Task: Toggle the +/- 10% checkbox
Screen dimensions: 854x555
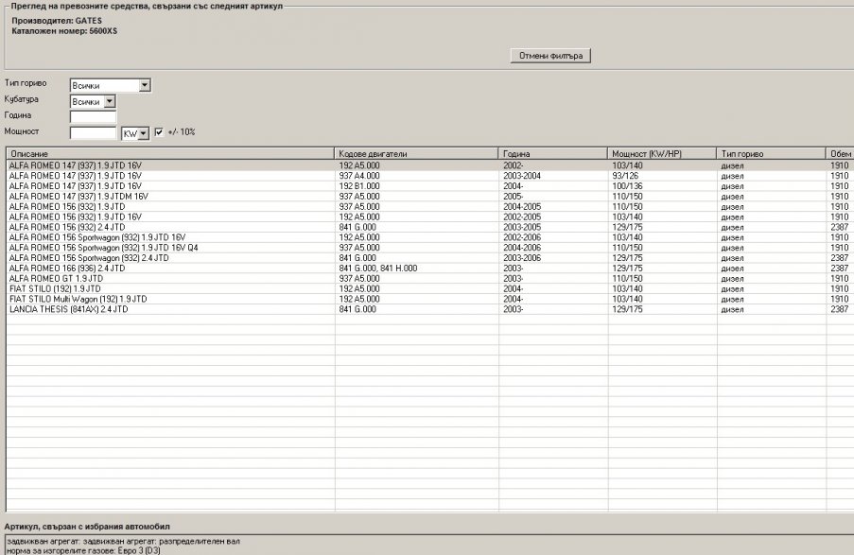Action: (x=159, y=132)
